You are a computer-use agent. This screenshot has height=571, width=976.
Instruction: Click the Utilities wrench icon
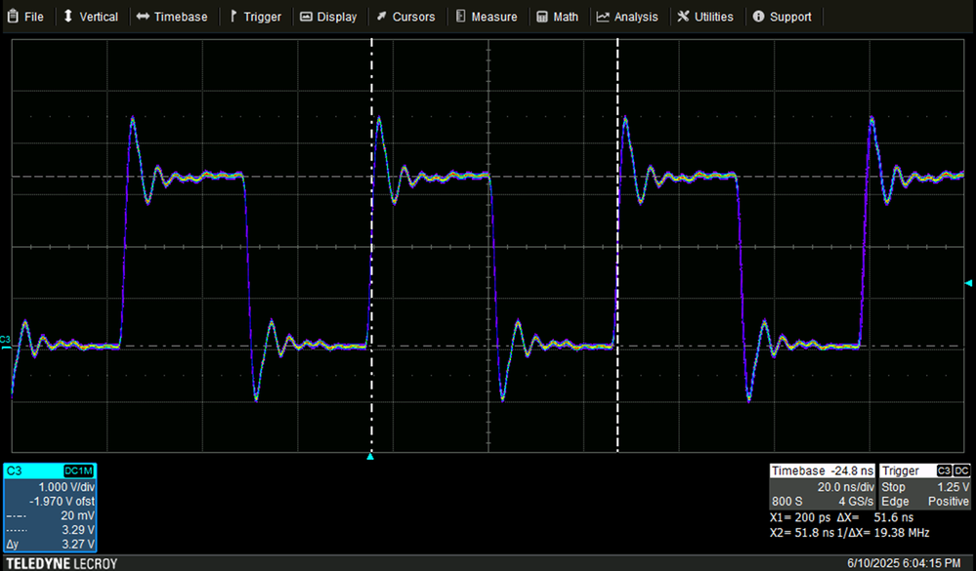tap(684, 17)
